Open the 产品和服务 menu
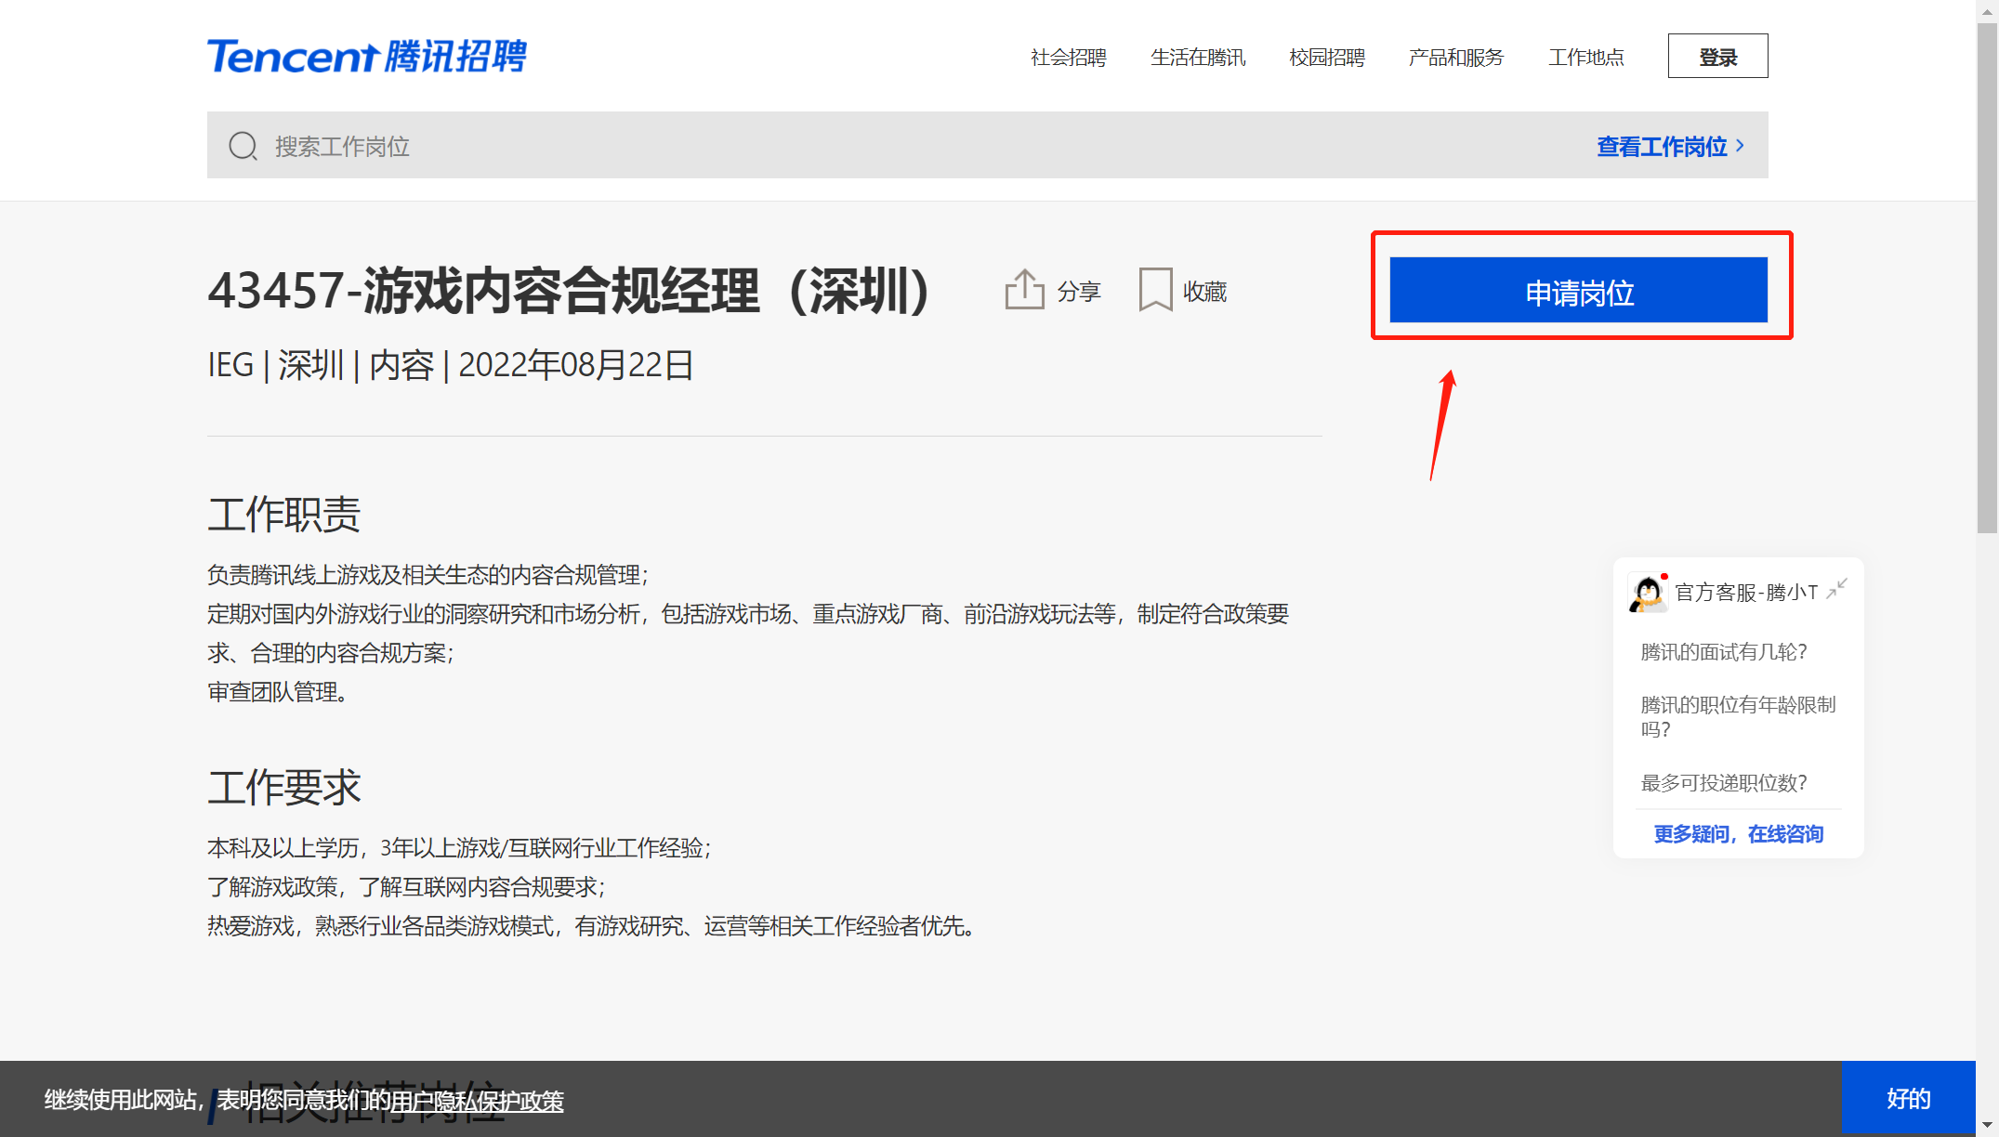Screen dimensions: 1999x1137 (x=1455, y=58)
